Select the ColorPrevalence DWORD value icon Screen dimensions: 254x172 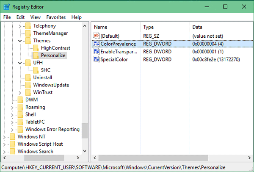point(96,44)
